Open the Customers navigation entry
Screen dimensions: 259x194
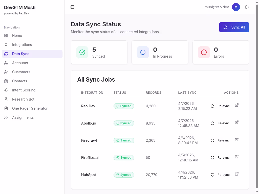click(21, 72)
